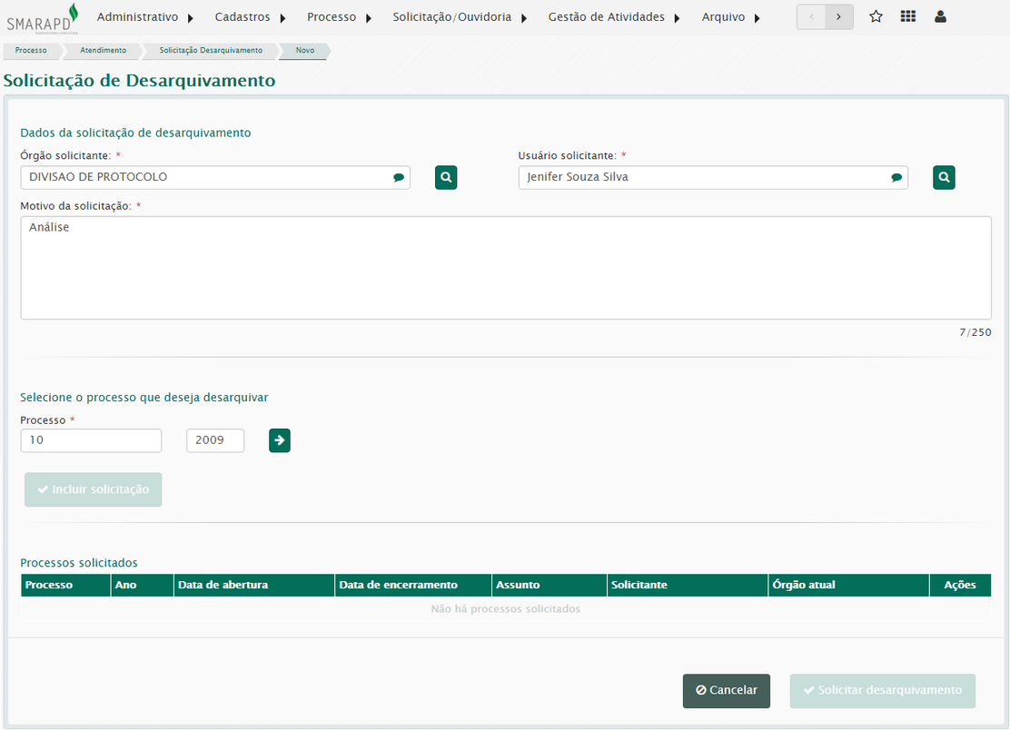Click the Incluir solicitação button
Screen dimensions: 1010x730
(93, 489)
